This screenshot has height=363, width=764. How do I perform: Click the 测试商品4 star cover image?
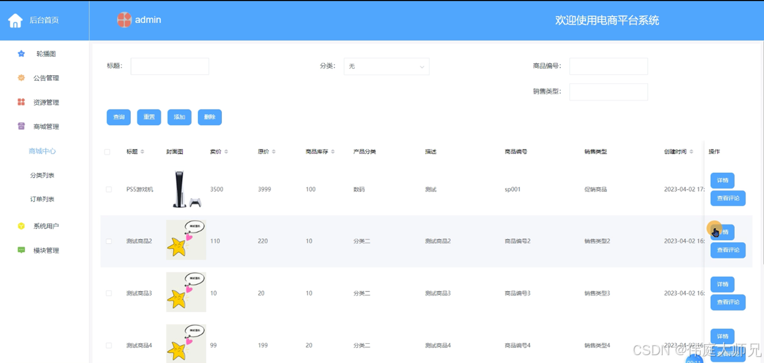point(186,344)
